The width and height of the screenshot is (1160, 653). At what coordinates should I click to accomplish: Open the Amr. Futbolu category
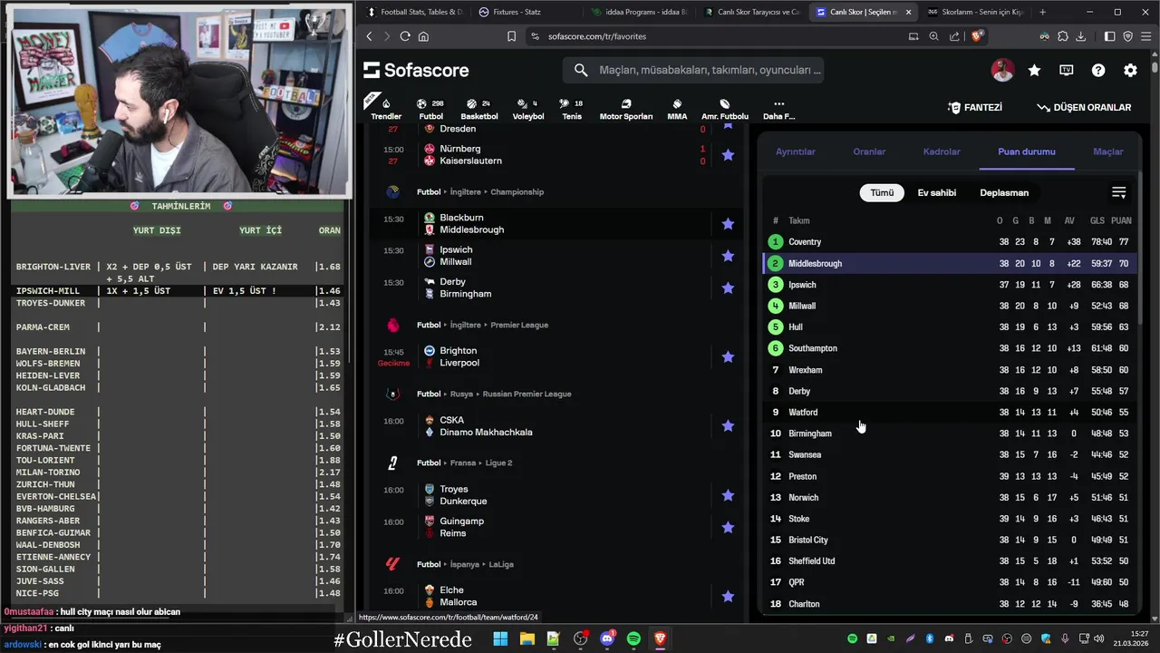coord(724,108)
